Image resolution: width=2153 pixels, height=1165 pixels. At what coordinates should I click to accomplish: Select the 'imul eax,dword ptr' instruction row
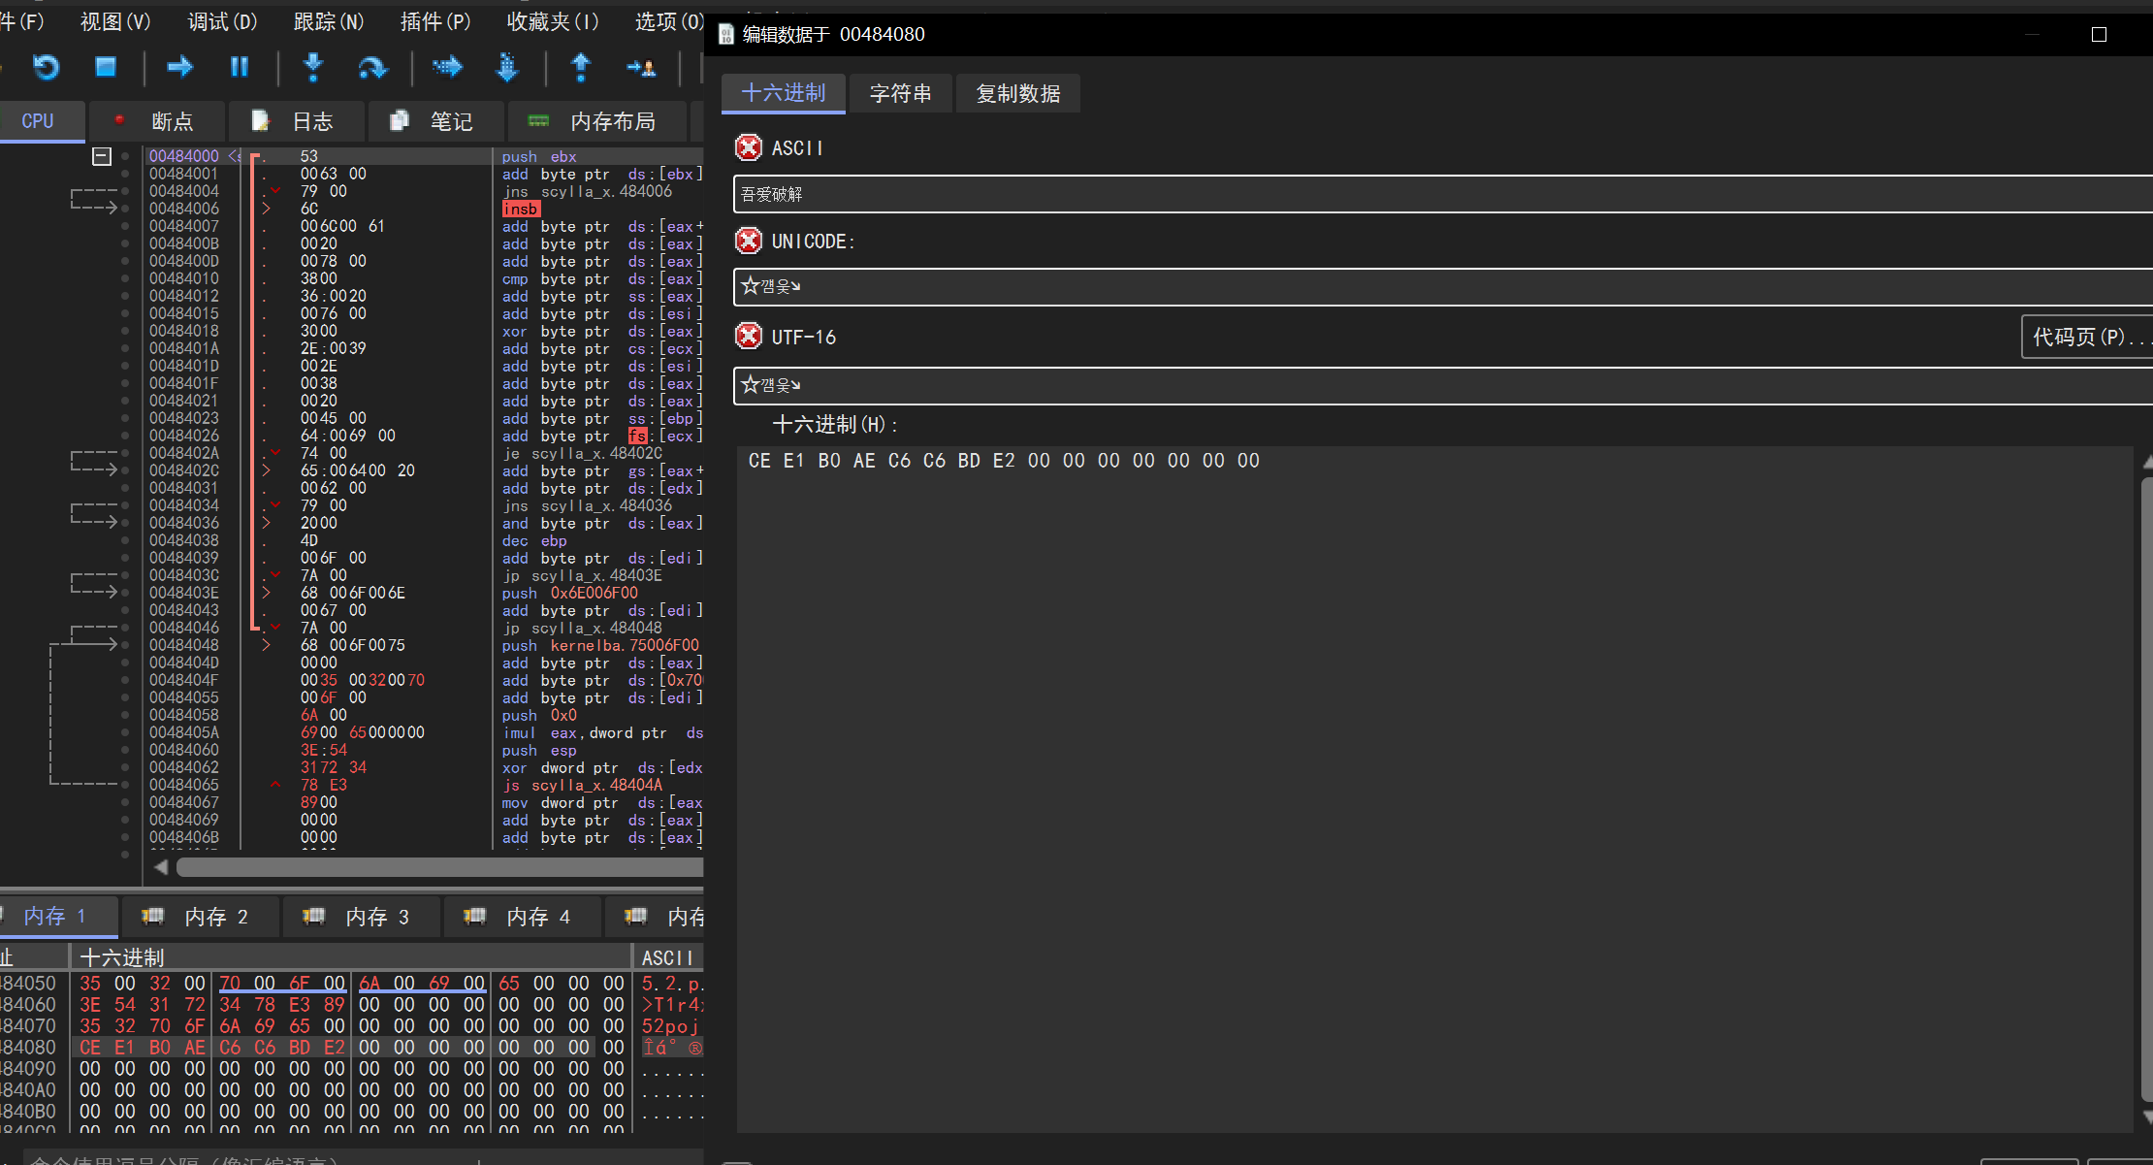602,732
